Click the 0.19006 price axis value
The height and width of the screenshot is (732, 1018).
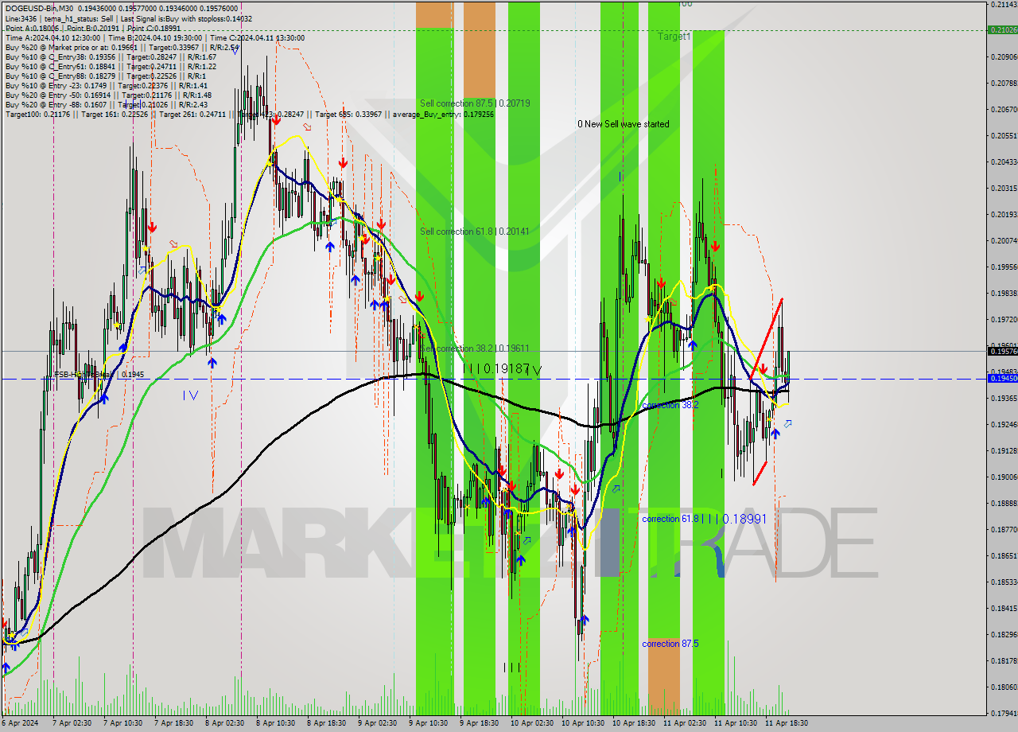pyautogui.click(x=1004, y=477)
